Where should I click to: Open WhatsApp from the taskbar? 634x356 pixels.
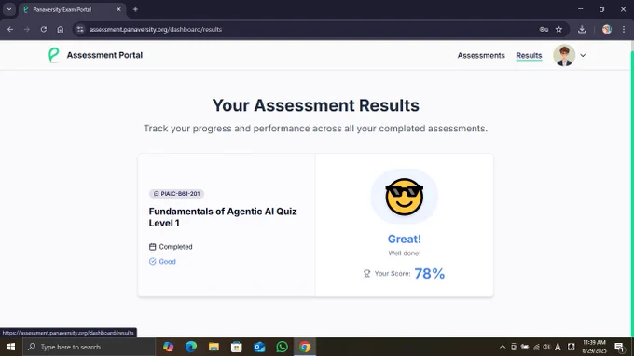tap(282, 347)
